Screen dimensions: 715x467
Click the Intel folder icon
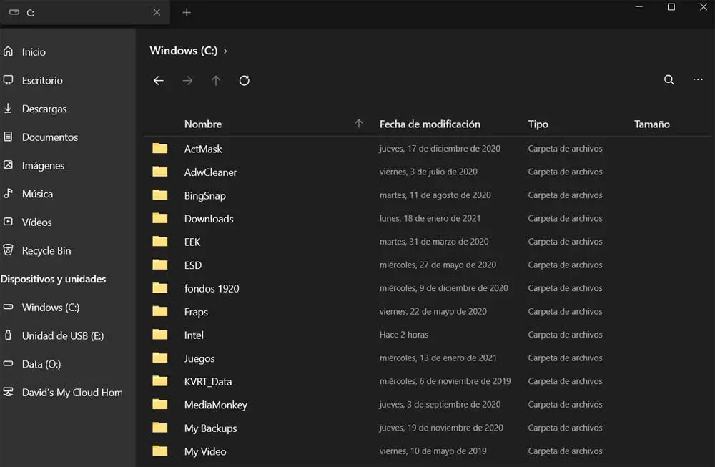(159, 334)
